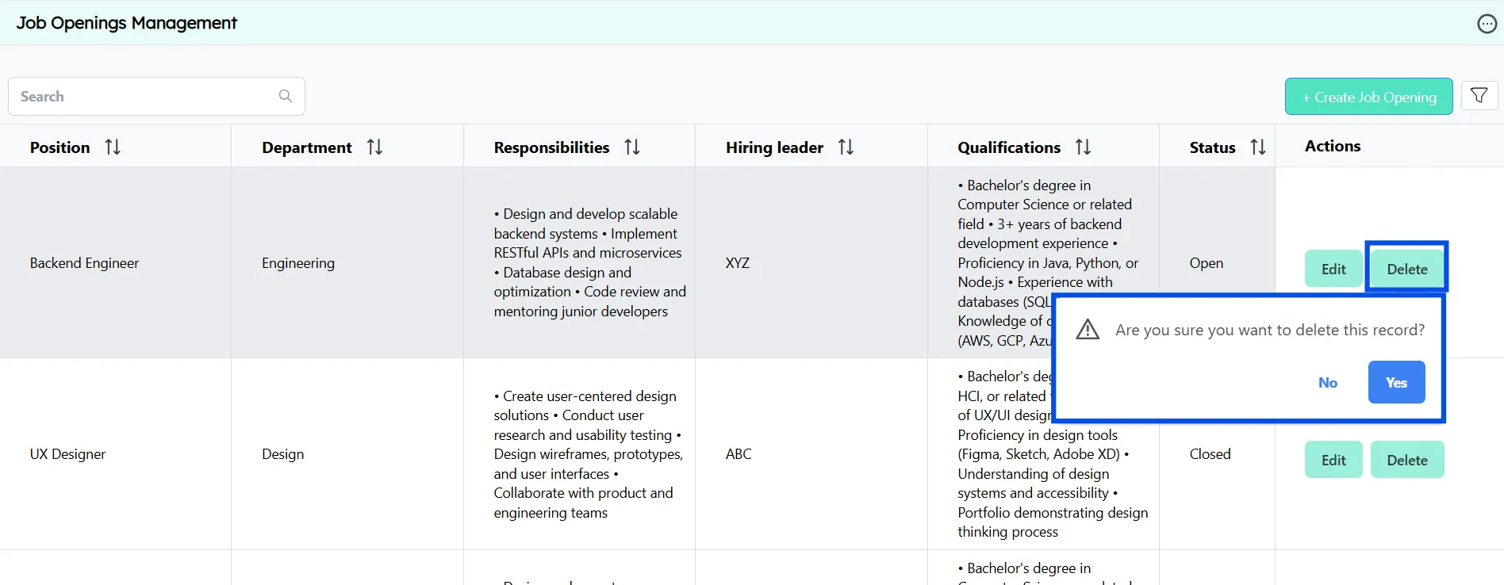The width and height of the screenshot is (1504, 585).
Task: Sort table by Qualifications column
Action: click(1083, 147)
